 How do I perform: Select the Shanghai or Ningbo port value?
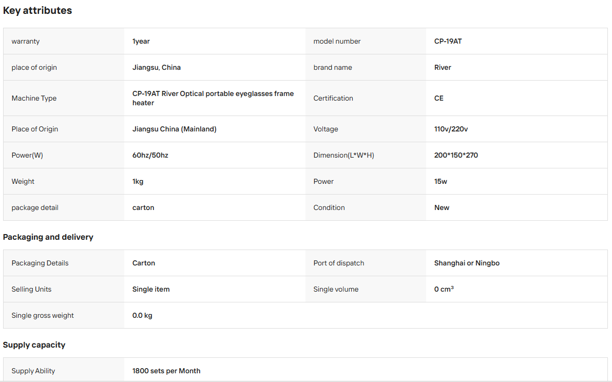tap(467, 263)
